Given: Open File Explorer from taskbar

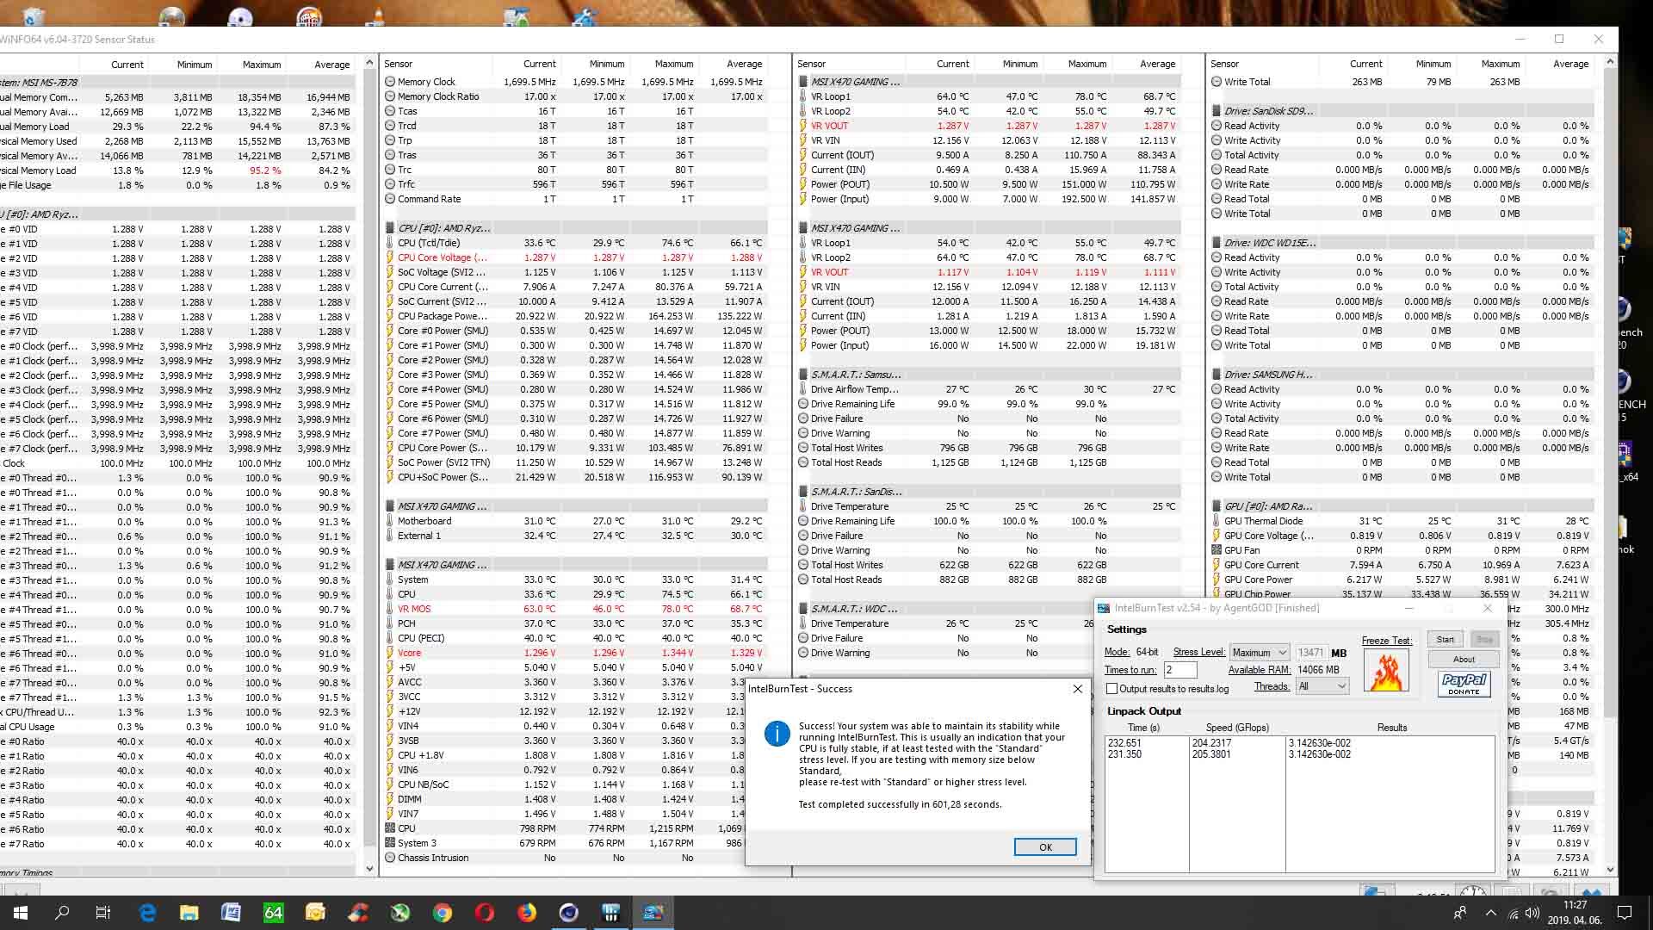Looking at the screenshot, I should [189, 913].
